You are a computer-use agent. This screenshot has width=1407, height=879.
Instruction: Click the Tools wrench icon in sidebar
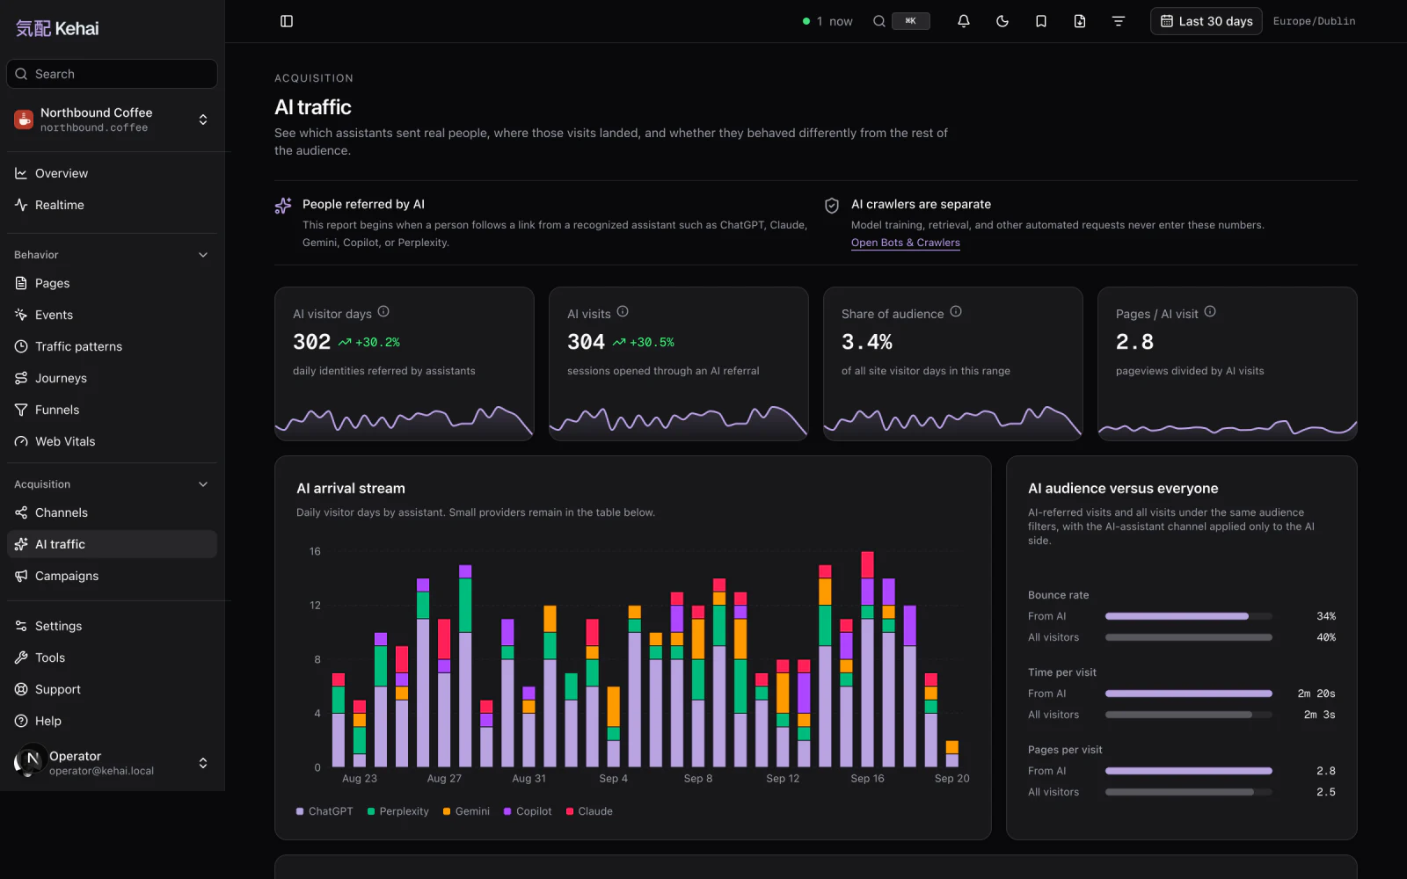21,657
